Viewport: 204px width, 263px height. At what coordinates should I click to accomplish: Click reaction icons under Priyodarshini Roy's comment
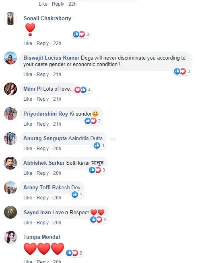coord(93,121)
